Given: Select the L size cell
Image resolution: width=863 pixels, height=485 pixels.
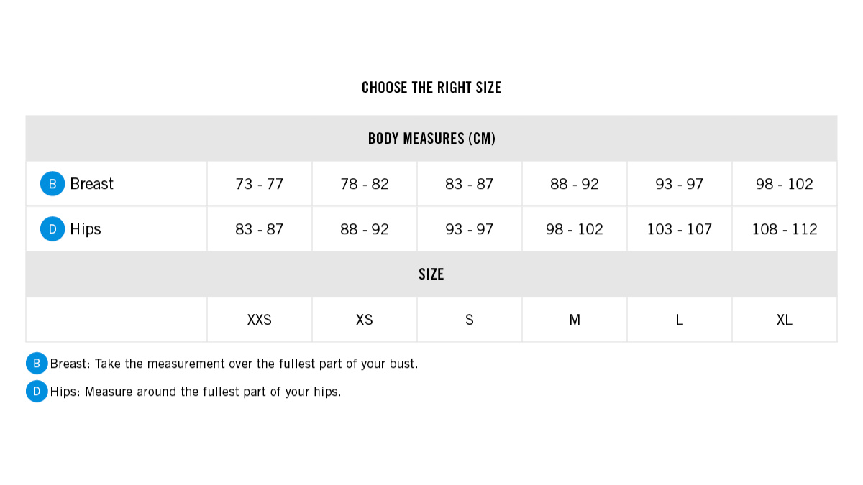Looking at the screenshot, I should point(680,320).
